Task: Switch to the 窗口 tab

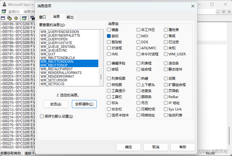Action: click(x=43, y=17)
